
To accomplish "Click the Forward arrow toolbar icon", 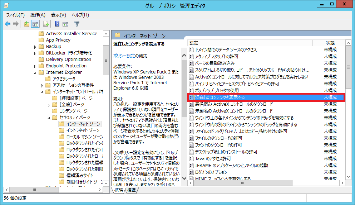I will point(16,24).
